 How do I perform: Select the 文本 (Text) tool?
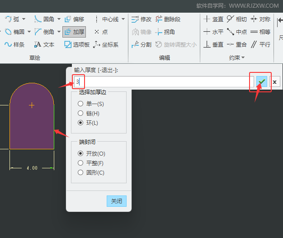pos(44,44)
